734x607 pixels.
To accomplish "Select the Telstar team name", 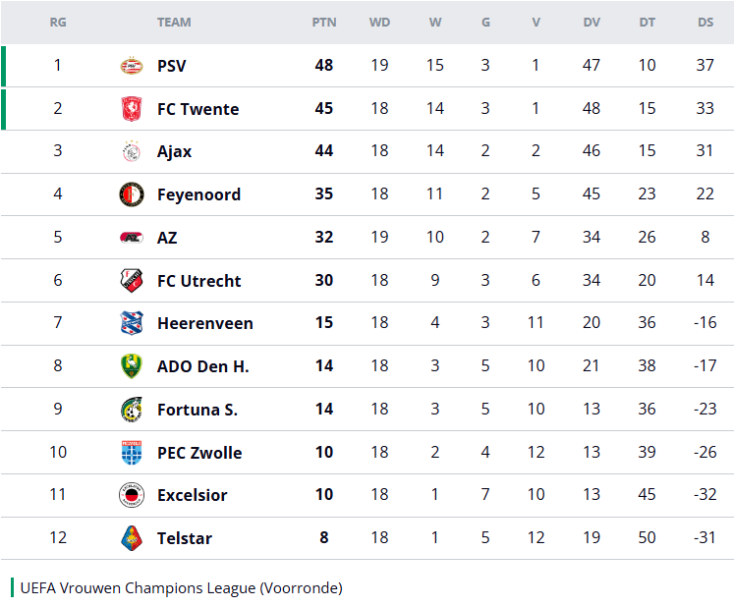I will (x=184, y=538).
